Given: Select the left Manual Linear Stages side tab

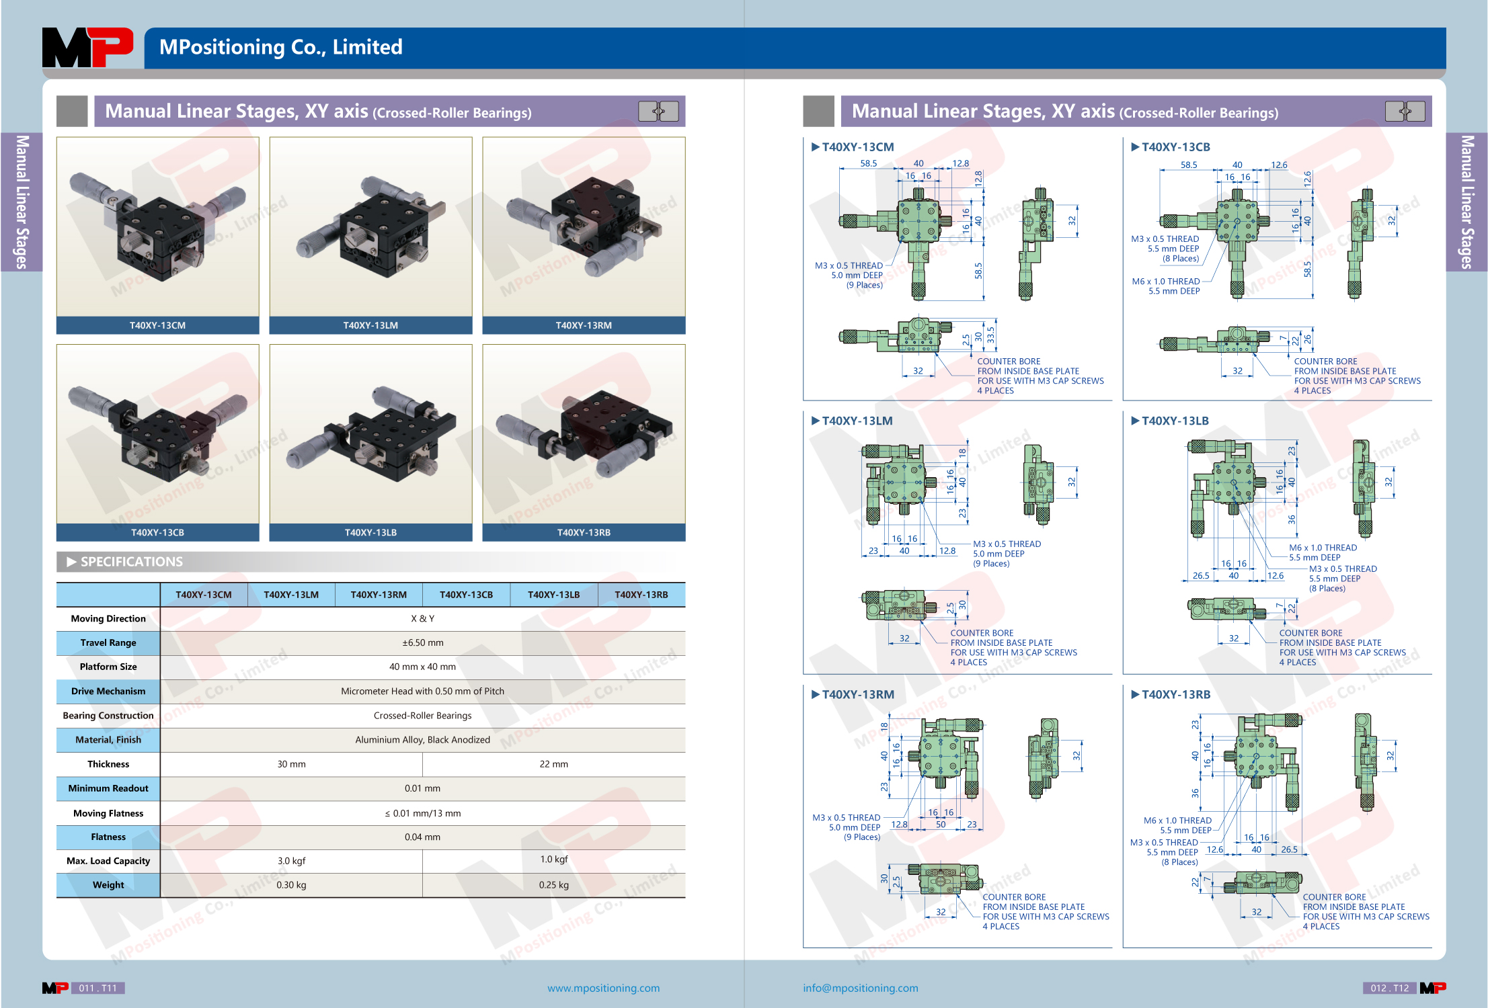Looking at the screenshot, I should click(x=22, y=202).
